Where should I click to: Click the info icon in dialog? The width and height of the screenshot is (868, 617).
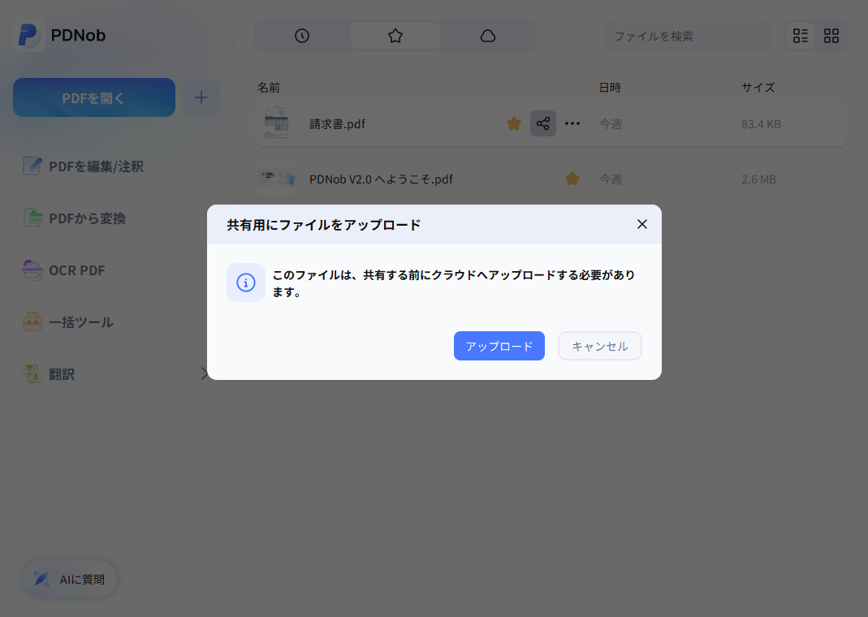(x=246, y=283)
